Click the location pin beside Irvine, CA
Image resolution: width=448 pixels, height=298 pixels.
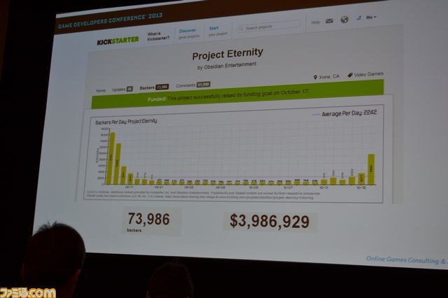(x=316, y=77)
